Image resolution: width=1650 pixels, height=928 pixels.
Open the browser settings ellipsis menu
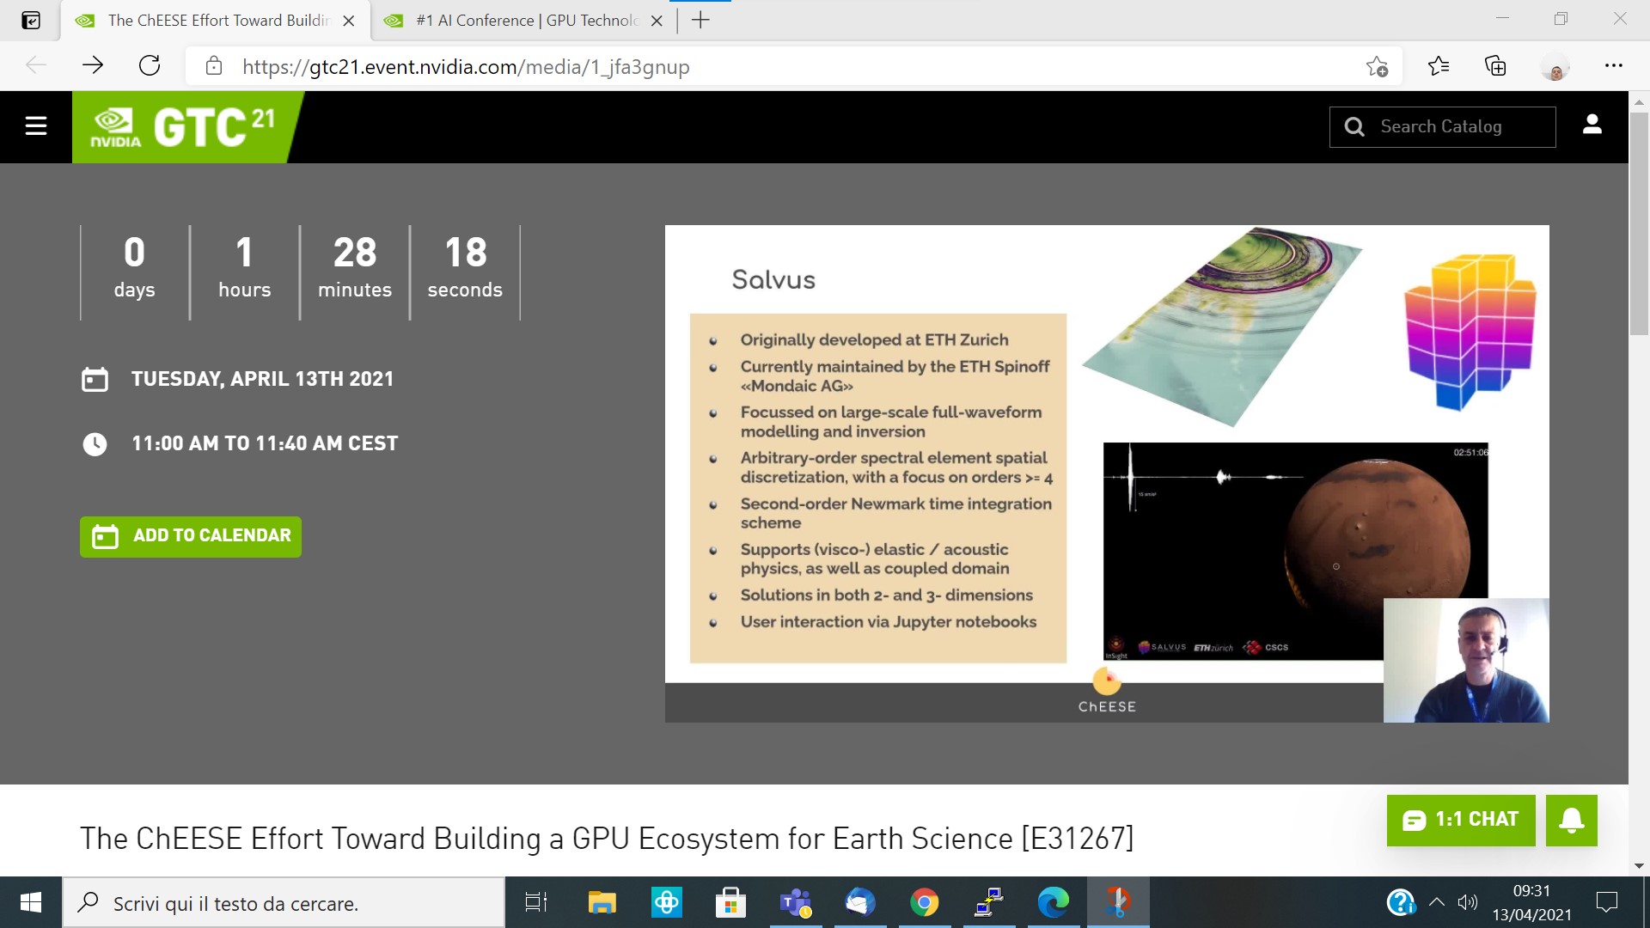(x=1614, y=65)
